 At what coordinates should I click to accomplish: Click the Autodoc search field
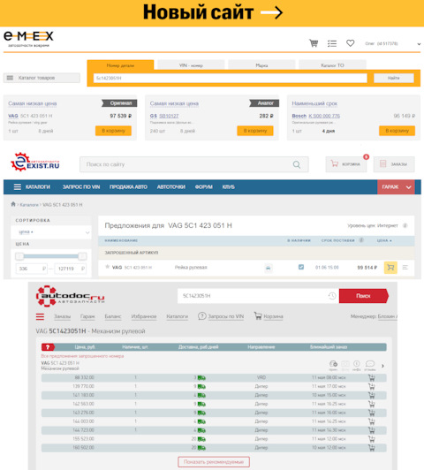click(x=253, y=296)
